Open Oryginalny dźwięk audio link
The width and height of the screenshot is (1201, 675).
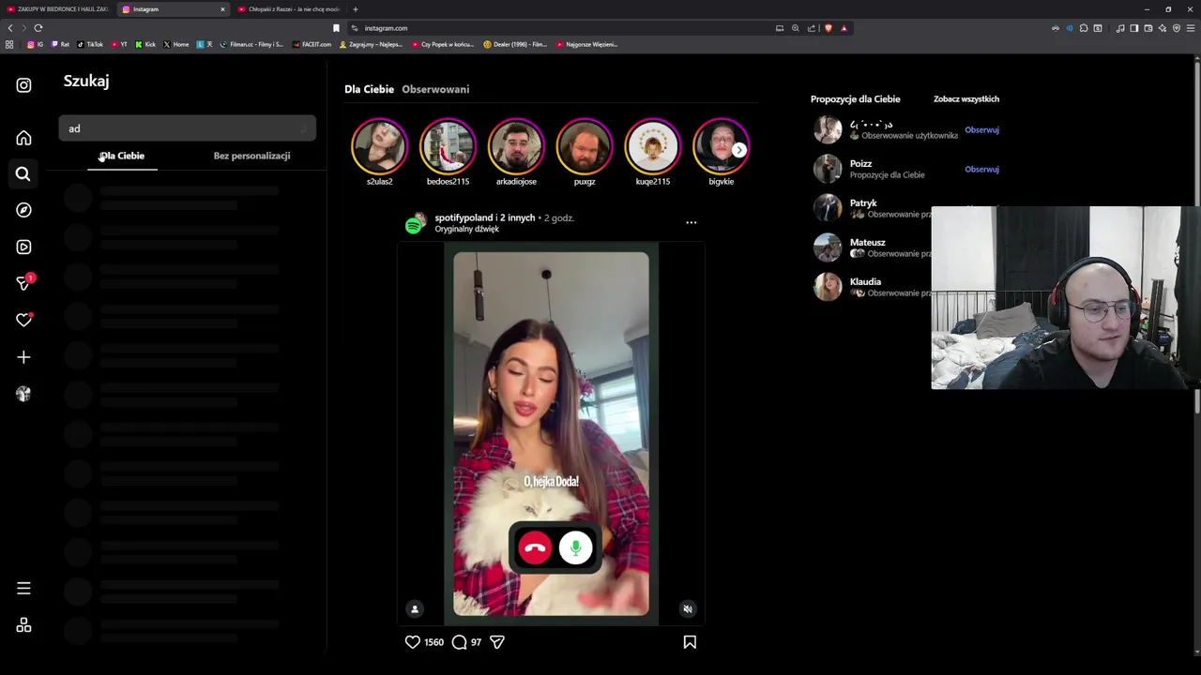tap(466, 229)
